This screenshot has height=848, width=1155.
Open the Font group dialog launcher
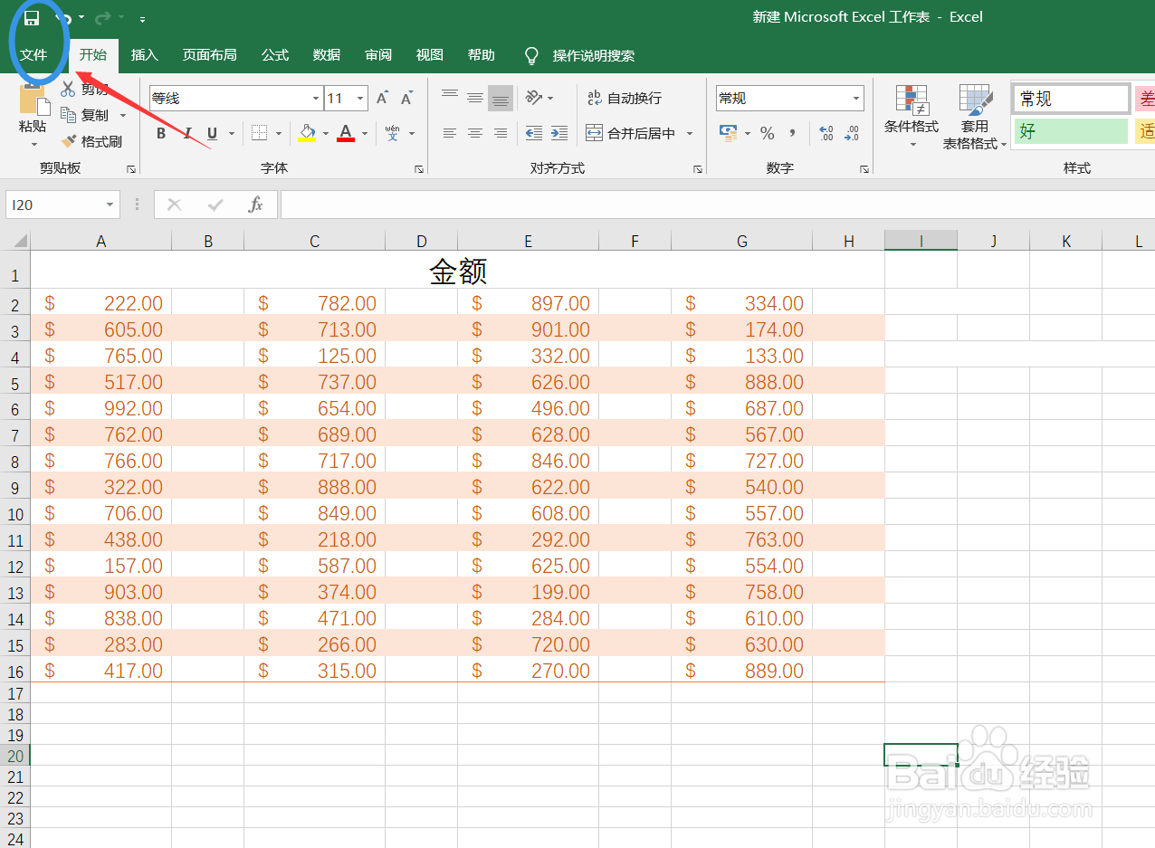click(x=419, y=169)
